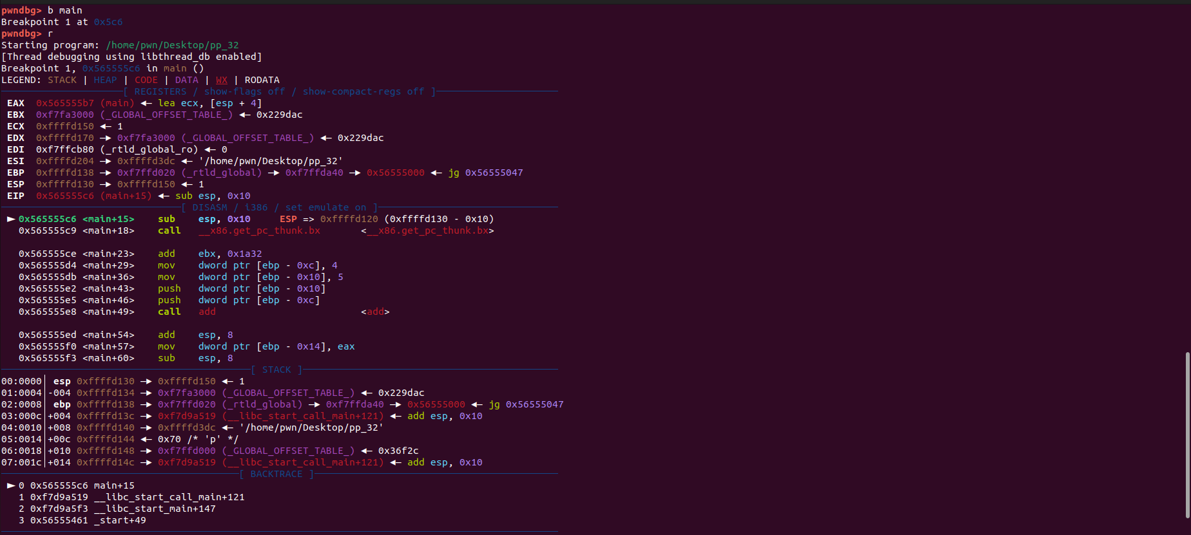
Task: Click the '<add>' symbol at main+49 call
Action: pyautogui.click(x=375, y=312)
